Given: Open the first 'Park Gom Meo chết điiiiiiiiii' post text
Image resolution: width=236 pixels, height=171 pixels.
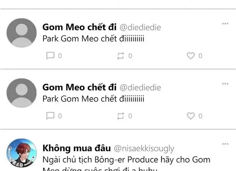Looking at the screenshot, I should tap(93, 39).
